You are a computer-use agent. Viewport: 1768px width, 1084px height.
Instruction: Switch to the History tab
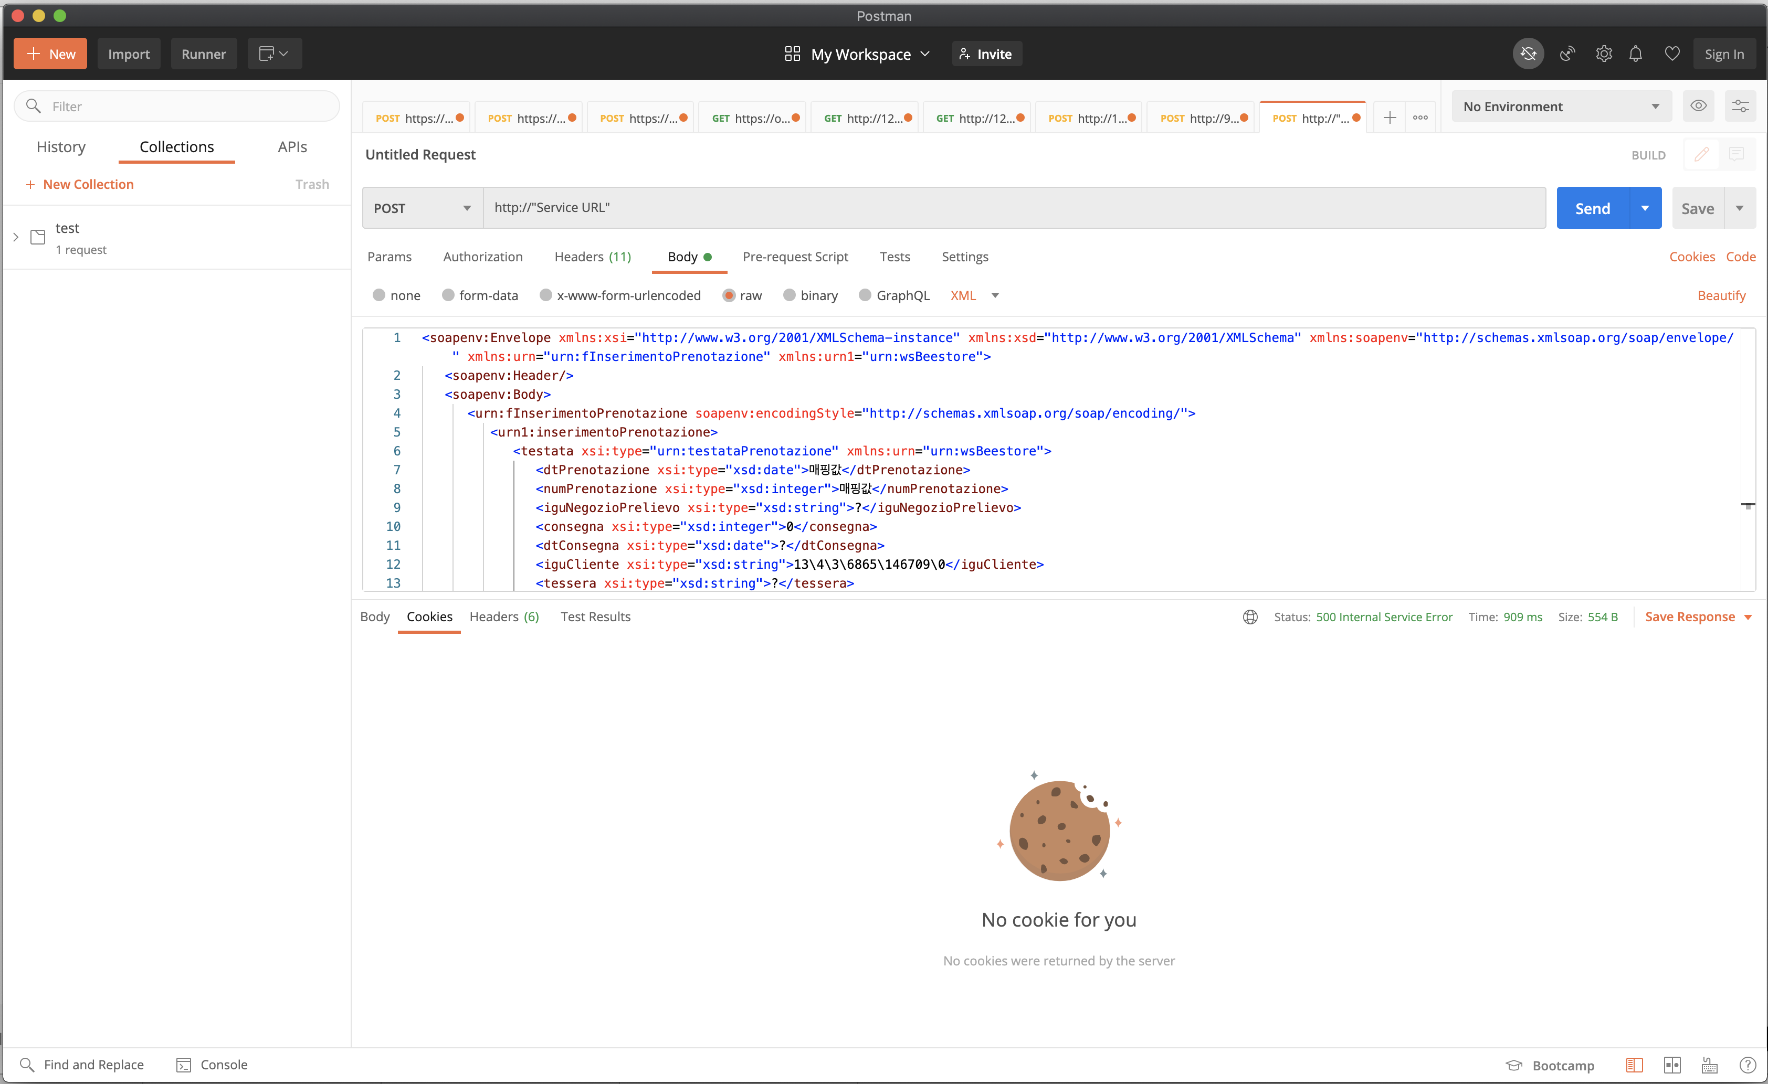(61, 147)
